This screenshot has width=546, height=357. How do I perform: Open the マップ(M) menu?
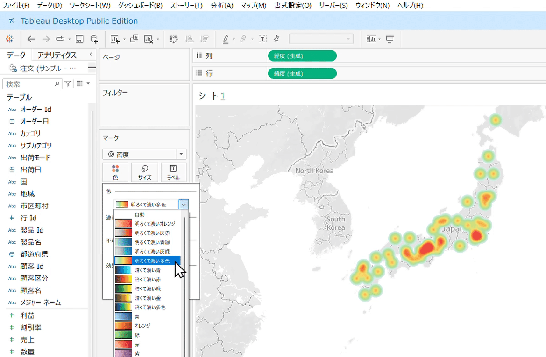pyautogui.click(x=253, y=6)
